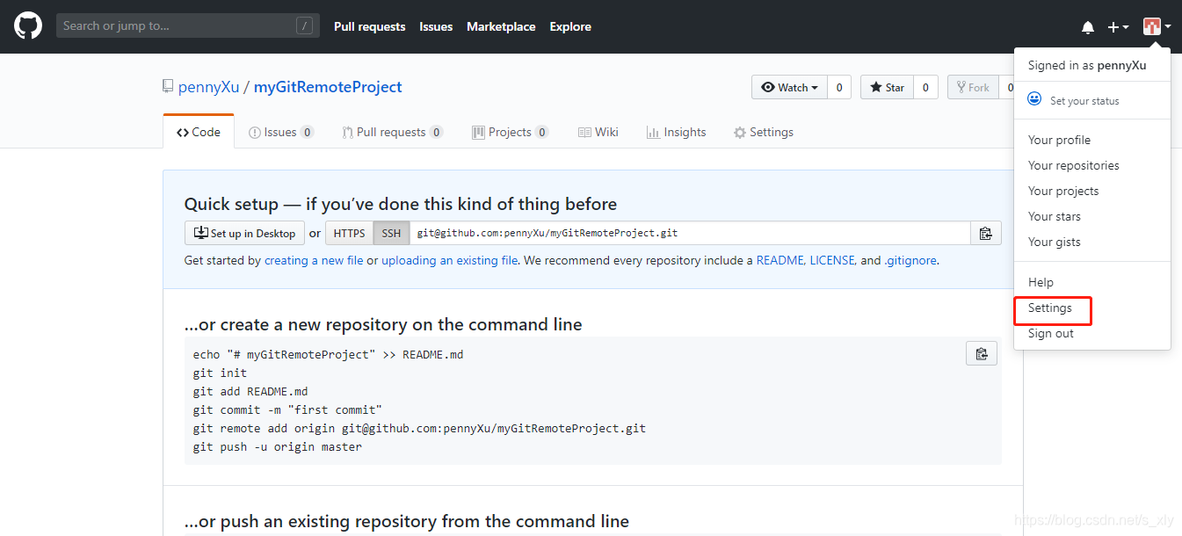Screen dimensions: 1182x536
Task: Open myGitRemoteProject repository link
Action: click(x=328, y=87)
